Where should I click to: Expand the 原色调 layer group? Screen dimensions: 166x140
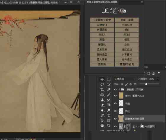click(x=120, y=90)
